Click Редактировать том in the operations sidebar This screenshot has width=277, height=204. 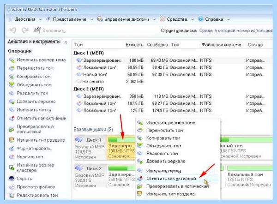click(x=37, y=195)
